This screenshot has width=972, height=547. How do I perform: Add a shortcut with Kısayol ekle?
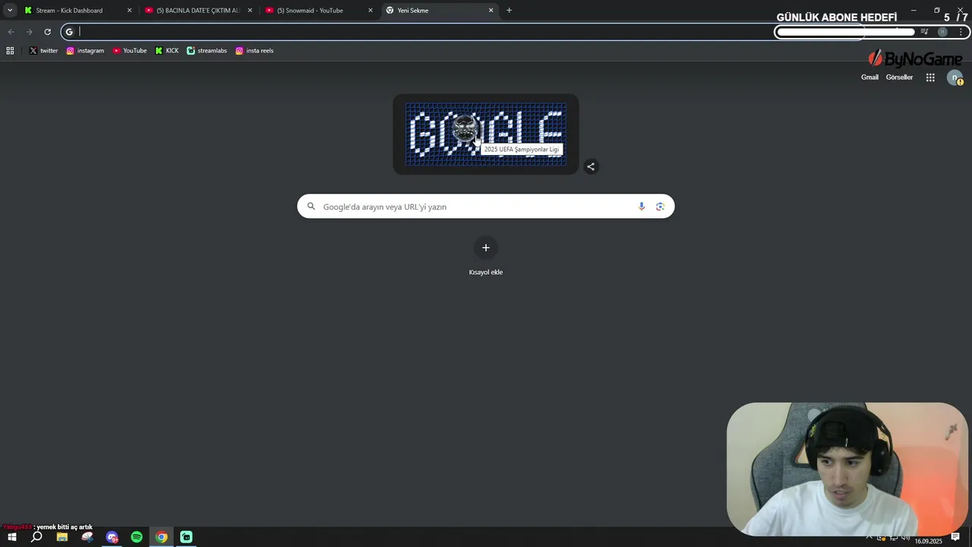pyautogui.click(x=486, y=257)
